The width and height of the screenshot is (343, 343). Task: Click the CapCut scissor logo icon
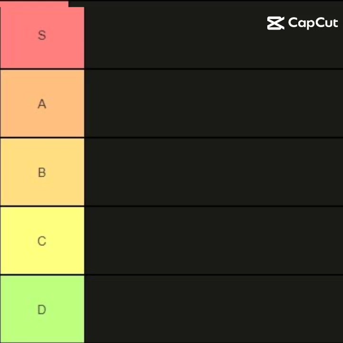(276, 23)
